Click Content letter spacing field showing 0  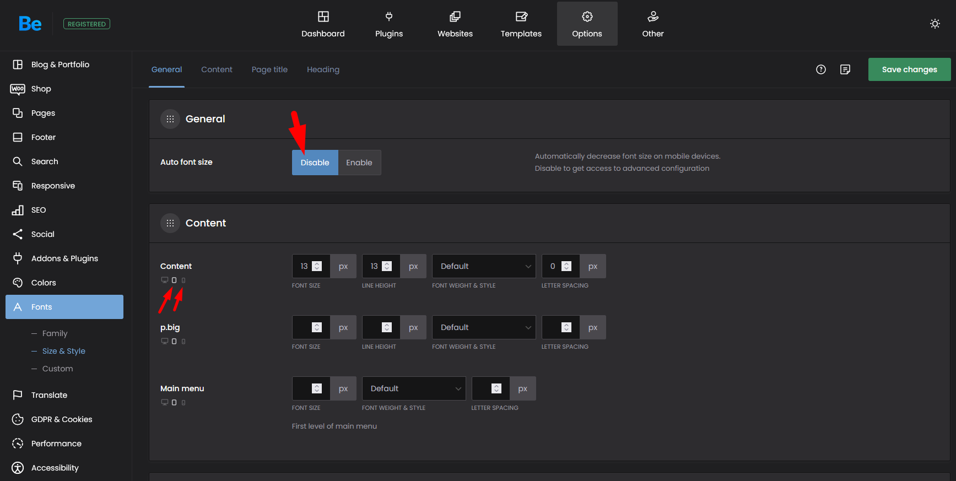(560, 266)
